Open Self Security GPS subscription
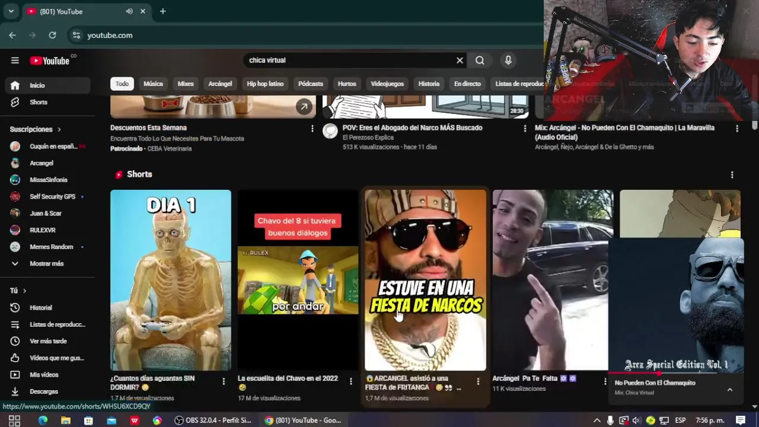 [x=47, y=196]
